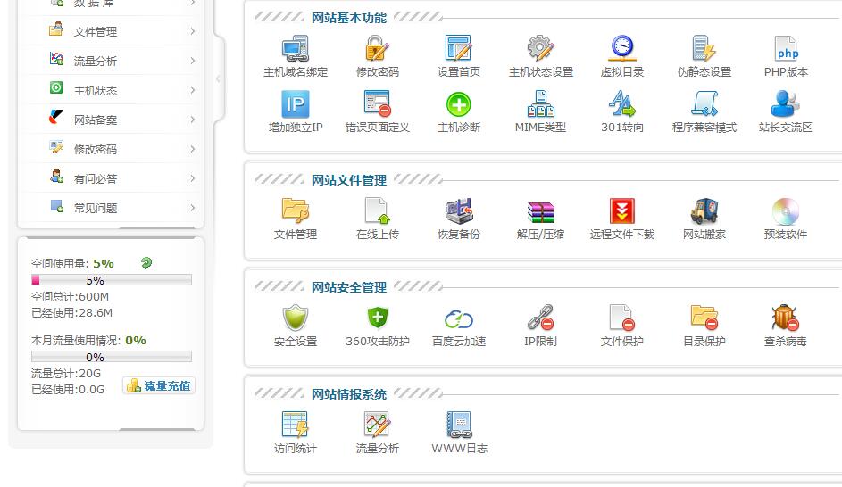Viewport: 842px width, 487px height.
Task: Open the 301转向 redirect icon
Action: pyautogui.click(x=621, y=105)
